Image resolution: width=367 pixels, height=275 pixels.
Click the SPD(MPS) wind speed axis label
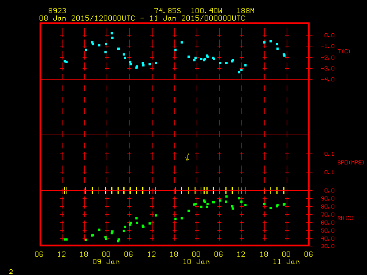click(x=350, y=163)
